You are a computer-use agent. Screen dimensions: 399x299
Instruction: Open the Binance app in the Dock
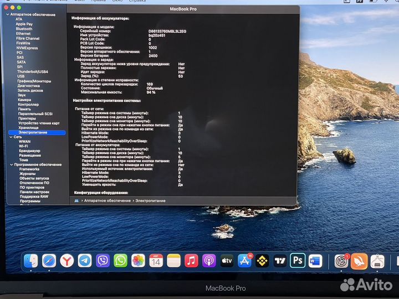point(262,261)
